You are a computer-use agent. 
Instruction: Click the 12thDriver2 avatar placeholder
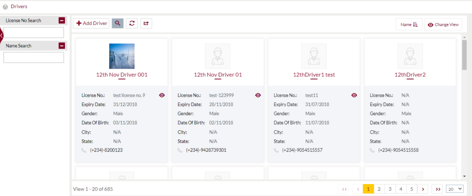(410, 56)
